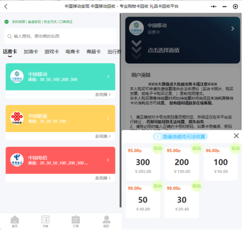This screenshot has width=242, height=233.
Task: Select the 100 face value option
Action: pyautogui.click(x=221, y=164)
